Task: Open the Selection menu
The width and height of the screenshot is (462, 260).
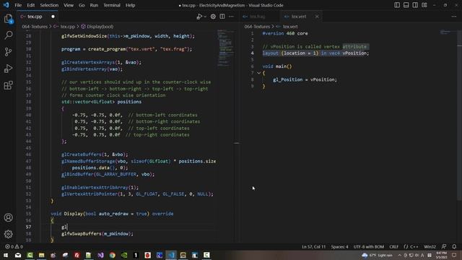Action: (49, 5)
